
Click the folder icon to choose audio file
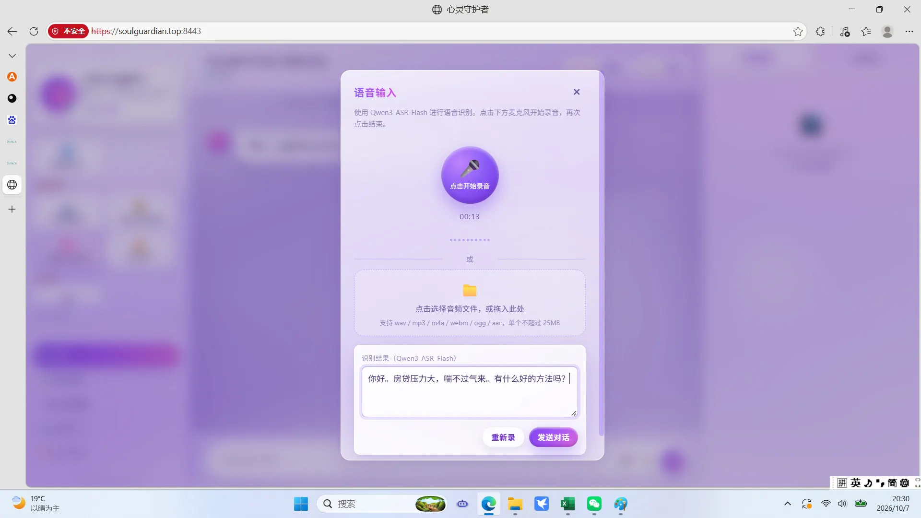[x=470, y=290]
